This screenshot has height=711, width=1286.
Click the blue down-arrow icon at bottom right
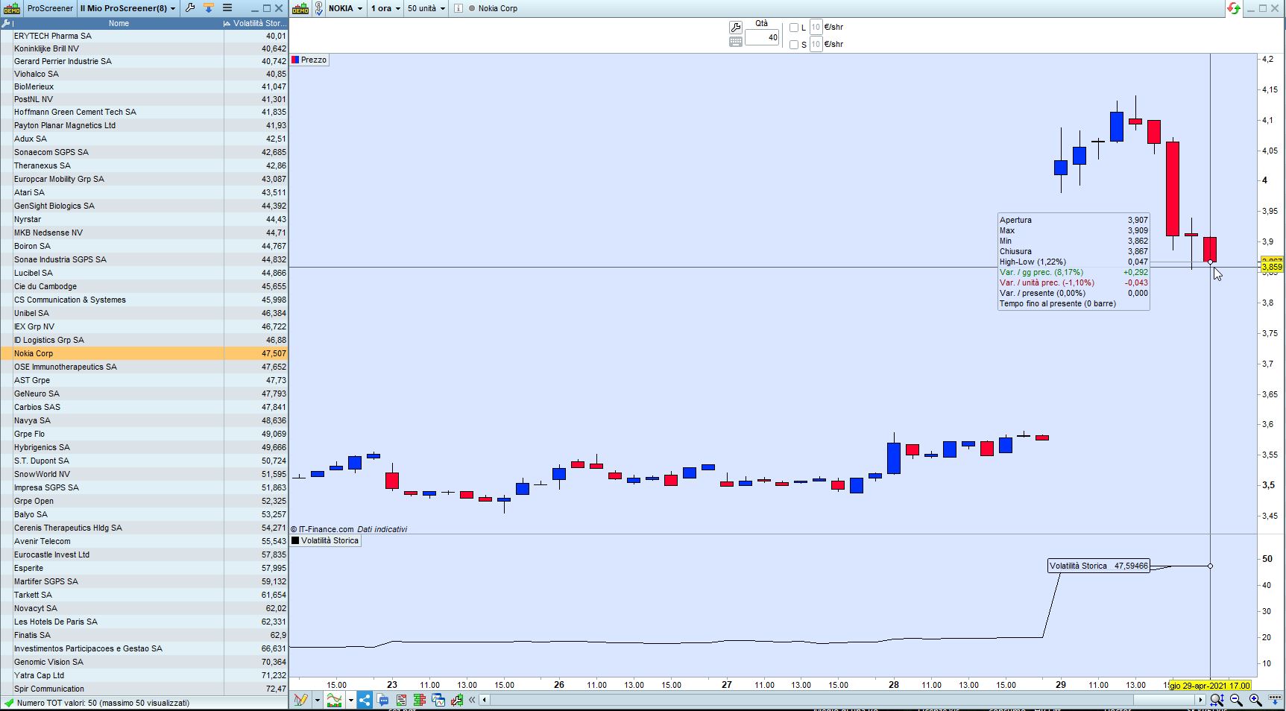[x=1275, y=700]
